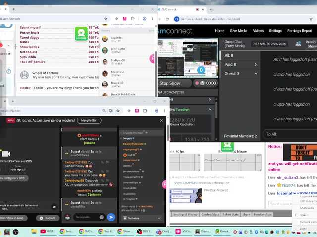
Task: Open the Home menu in SMConnect
Action: [x=219, y=31]
